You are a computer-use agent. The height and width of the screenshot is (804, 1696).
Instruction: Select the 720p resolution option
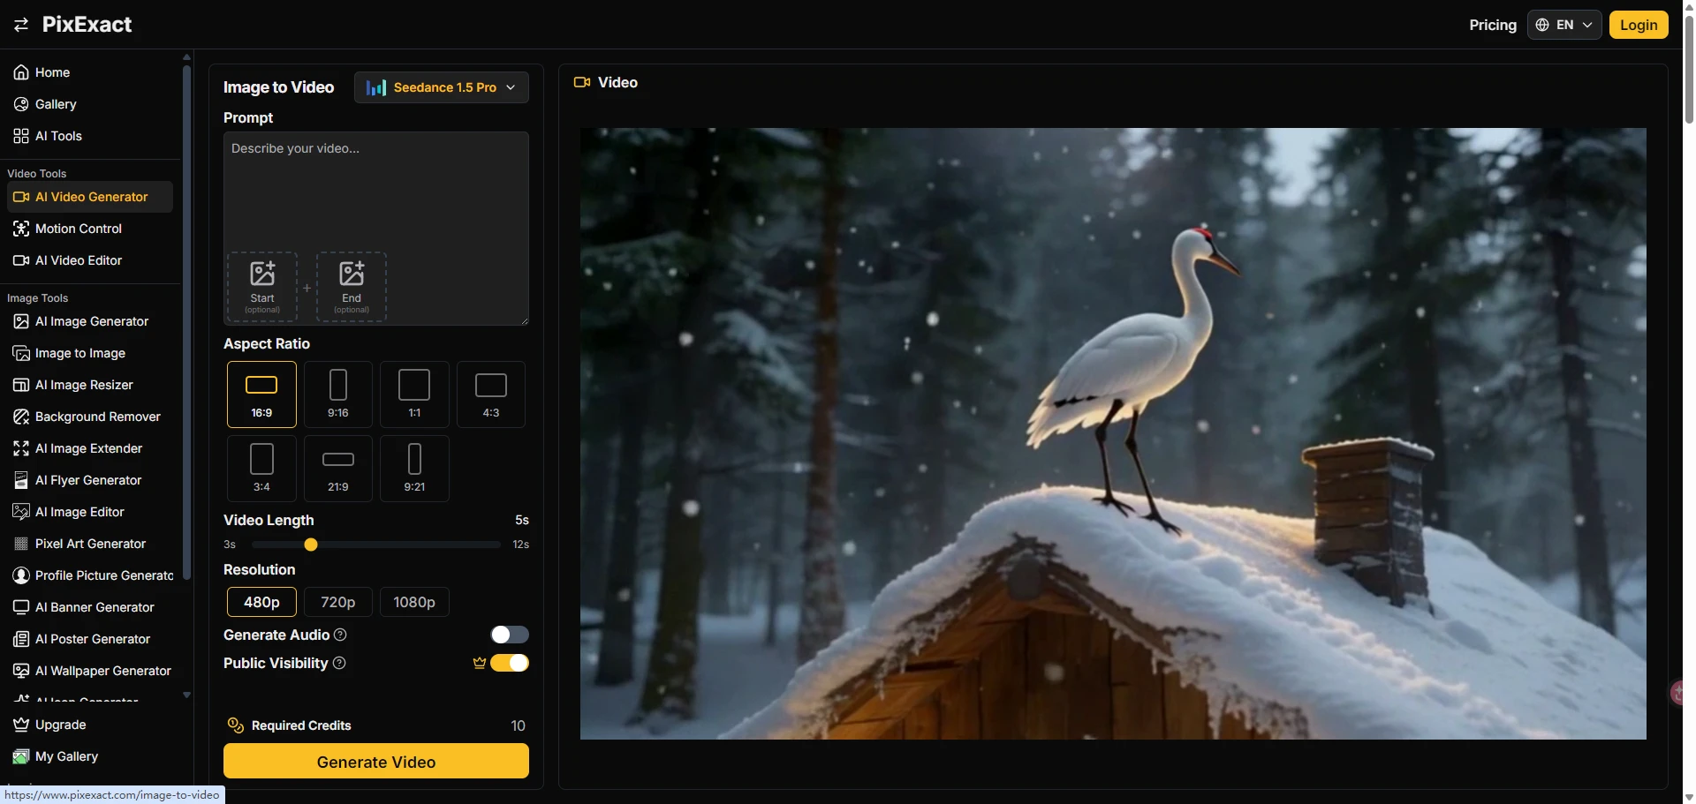click(x=338, y=602)
